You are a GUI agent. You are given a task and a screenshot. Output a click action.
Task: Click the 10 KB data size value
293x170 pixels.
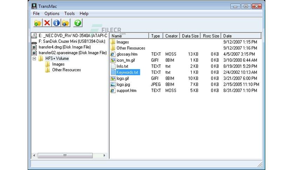tap(193, 78)
